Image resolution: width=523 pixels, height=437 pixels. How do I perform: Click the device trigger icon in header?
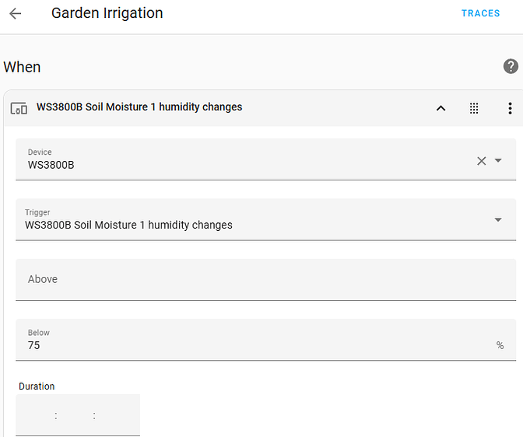tap(19, 108)
